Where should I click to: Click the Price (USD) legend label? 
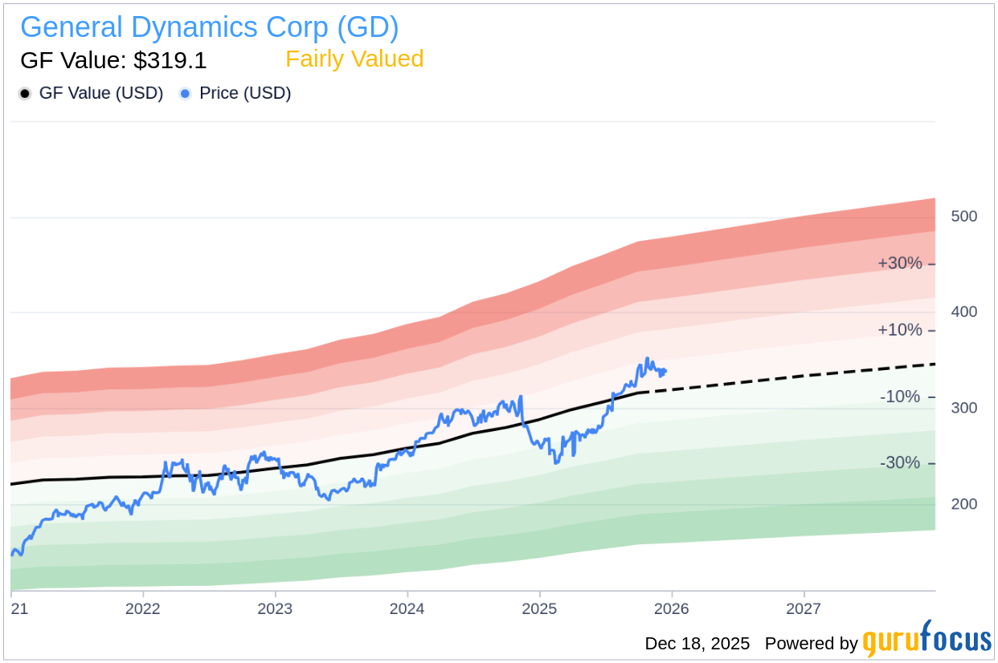pos(245,93)
